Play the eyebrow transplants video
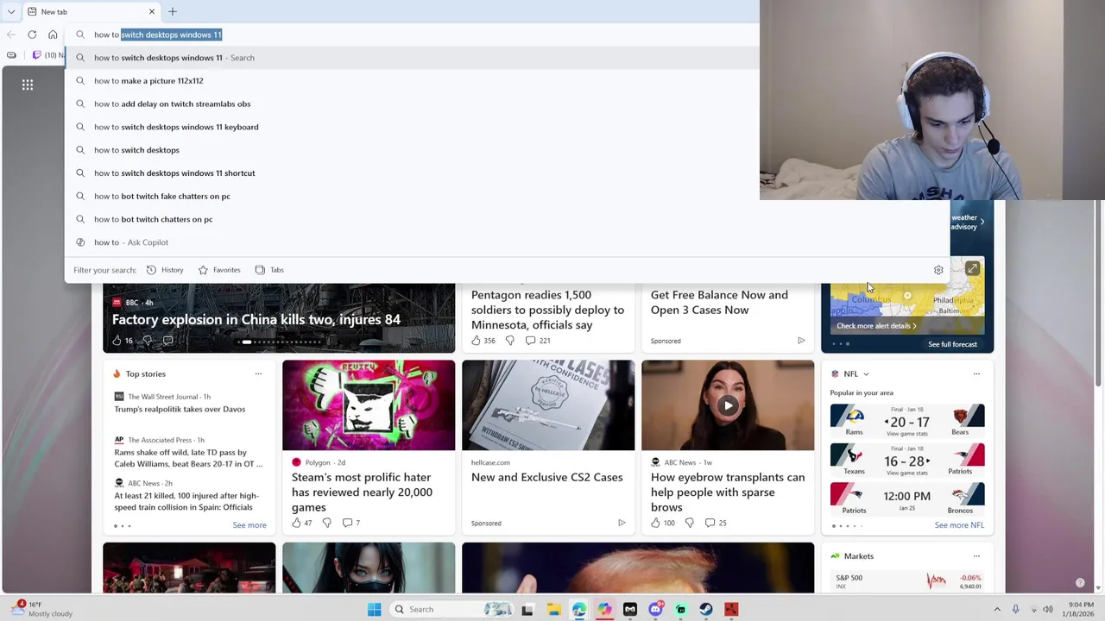The image size is (1105, 621). click(728, 405)
